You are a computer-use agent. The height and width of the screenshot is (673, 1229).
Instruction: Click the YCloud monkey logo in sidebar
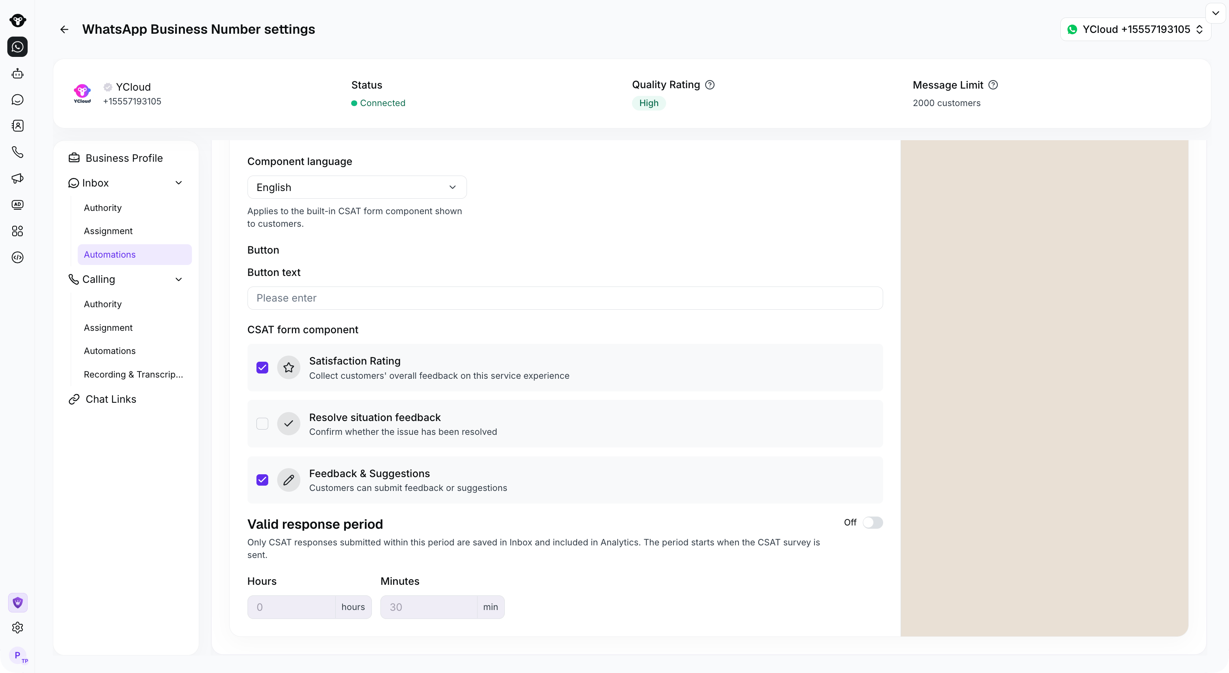(x=17, y=20)
